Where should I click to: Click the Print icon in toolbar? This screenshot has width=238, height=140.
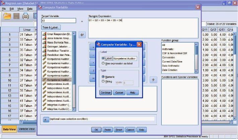point(25,16)
